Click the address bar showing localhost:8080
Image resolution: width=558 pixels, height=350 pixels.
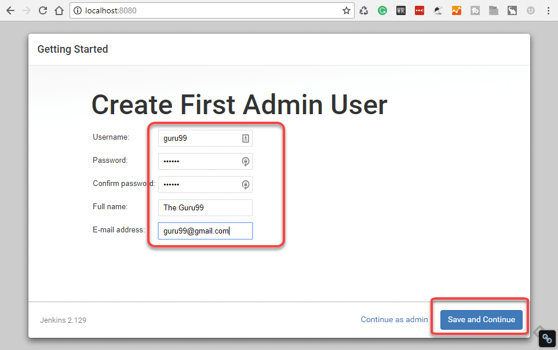coord(174,10)
